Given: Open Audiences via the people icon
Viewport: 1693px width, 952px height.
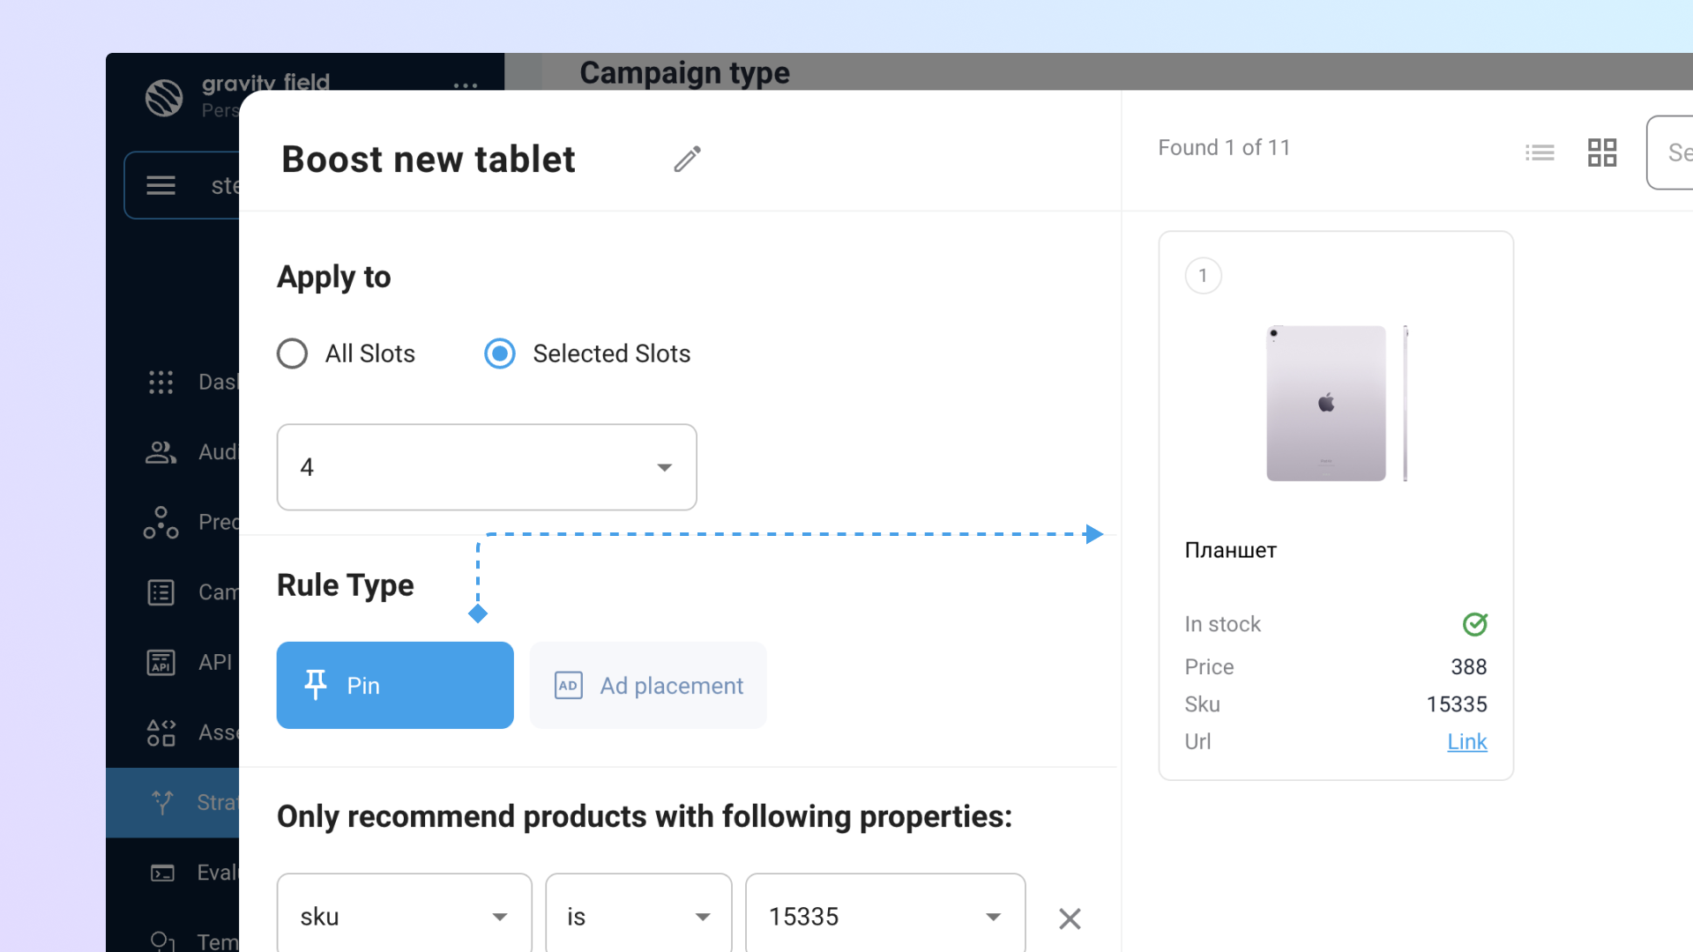Looking at the screenshot, I should 160,452.
